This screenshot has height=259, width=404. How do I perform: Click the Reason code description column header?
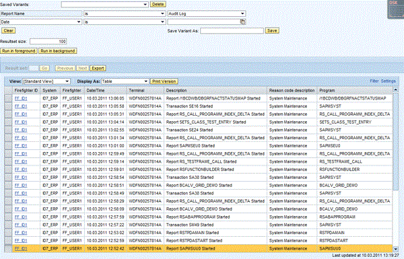click(292, 91)
